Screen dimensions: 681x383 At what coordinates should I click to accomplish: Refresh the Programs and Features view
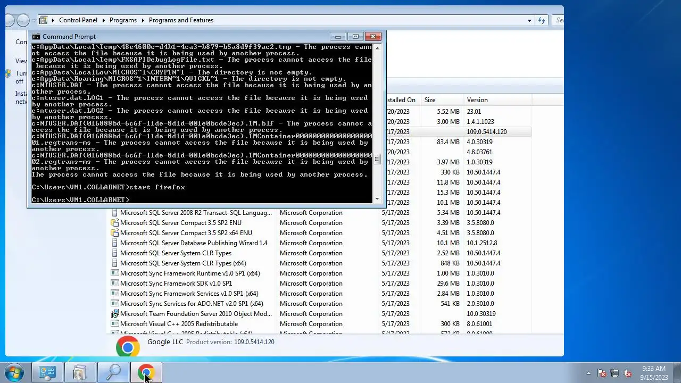pos(542,20)
